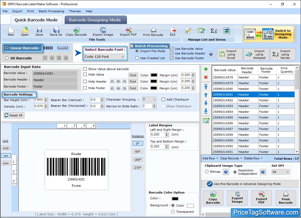Select the 2D Barcode radio button
Screen dimensions: 301x218
[x=7, y=58]
